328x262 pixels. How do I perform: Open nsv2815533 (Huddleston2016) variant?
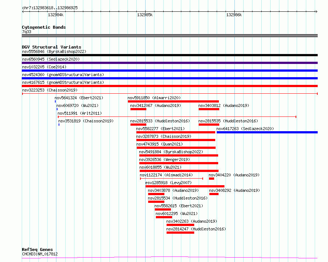point(160,121)
